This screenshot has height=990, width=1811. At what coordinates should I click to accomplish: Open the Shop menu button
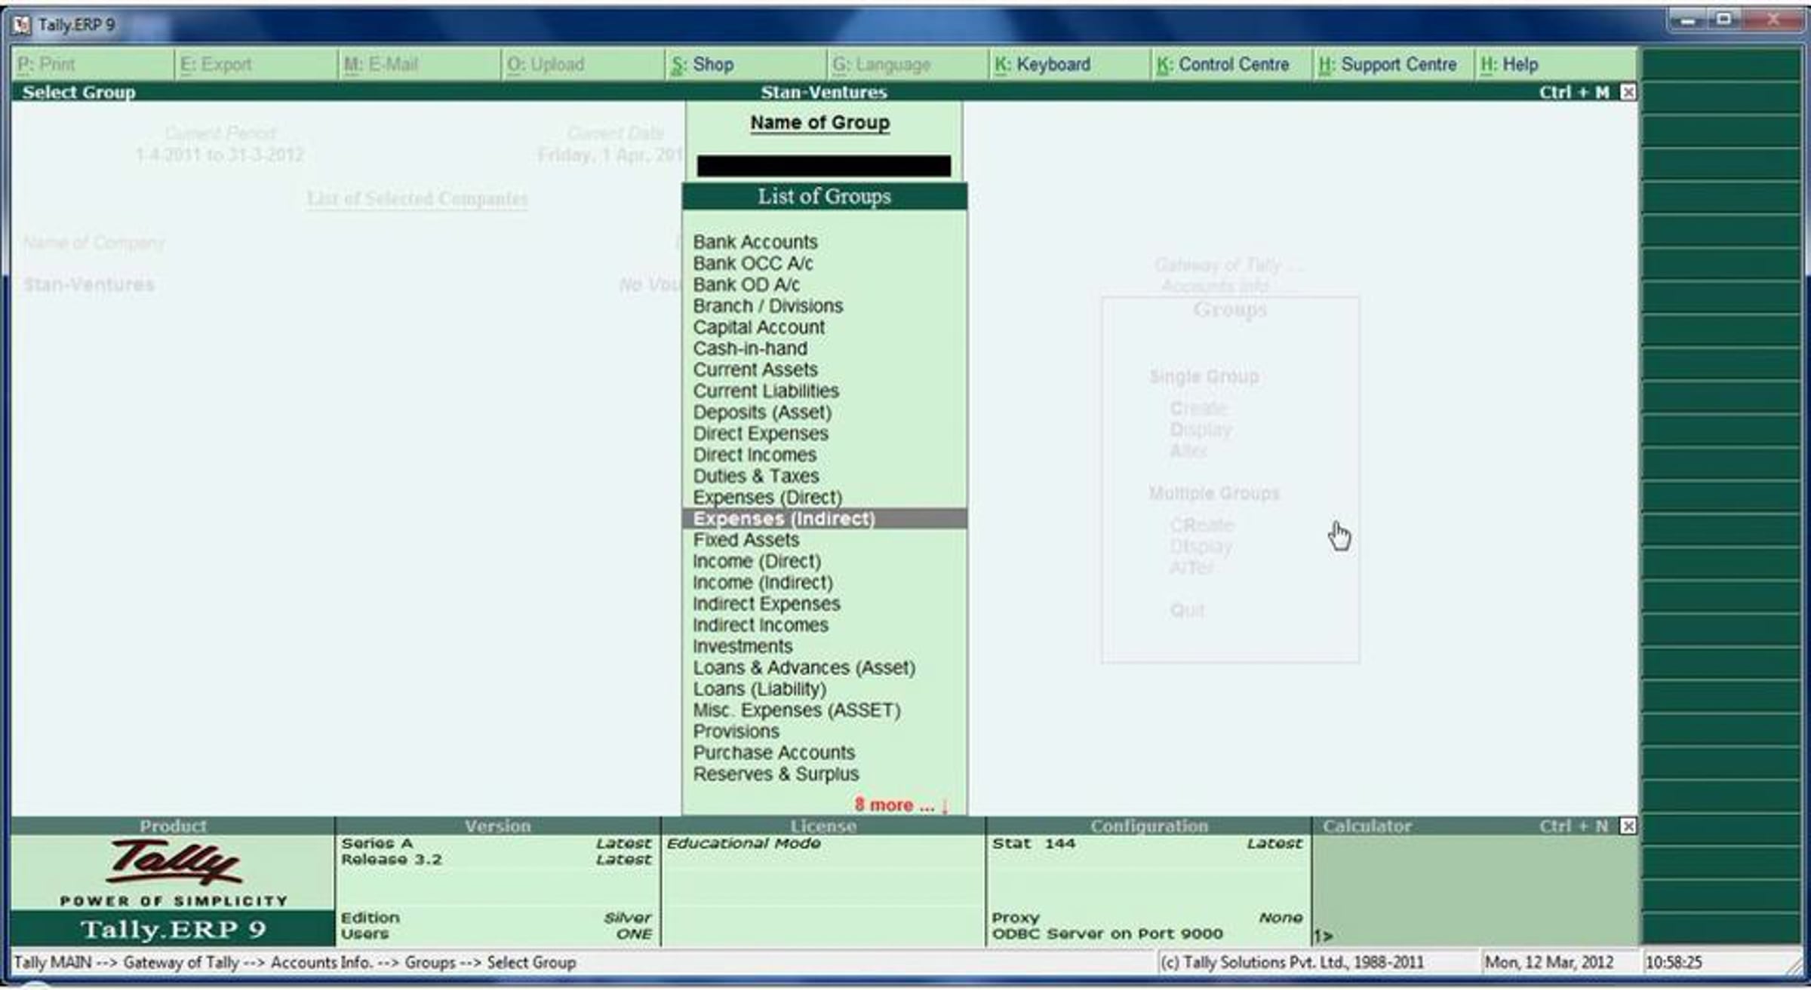point(744,65)
